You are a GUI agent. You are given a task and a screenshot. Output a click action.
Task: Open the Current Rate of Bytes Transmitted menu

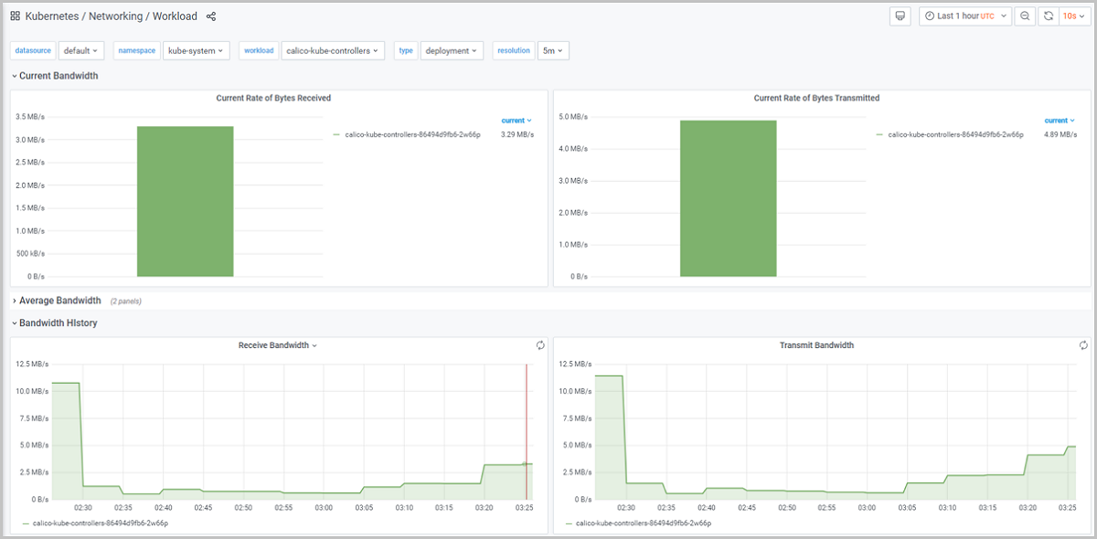[x=816, y=98]
